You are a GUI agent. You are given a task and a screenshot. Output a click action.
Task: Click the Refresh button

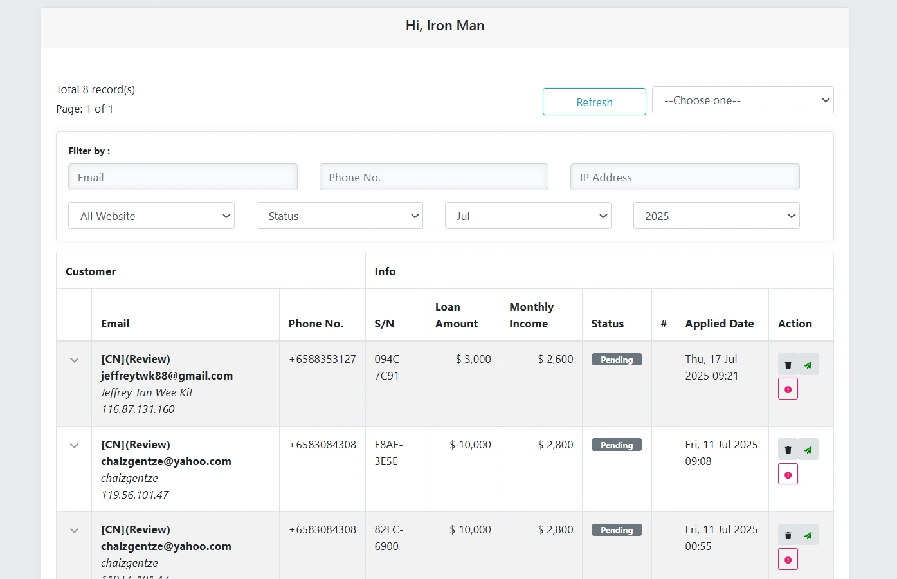tap(594, 102)
